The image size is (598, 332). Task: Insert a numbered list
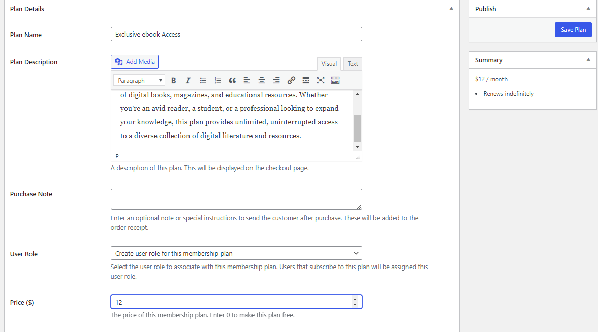(x=218, y=80)
